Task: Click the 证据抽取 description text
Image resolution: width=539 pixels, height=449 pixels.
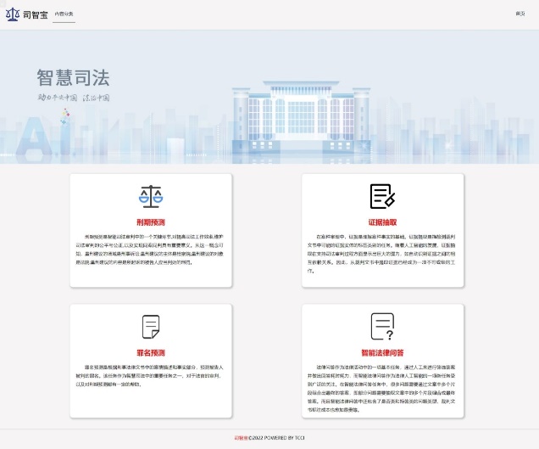Action: point(382,249)
